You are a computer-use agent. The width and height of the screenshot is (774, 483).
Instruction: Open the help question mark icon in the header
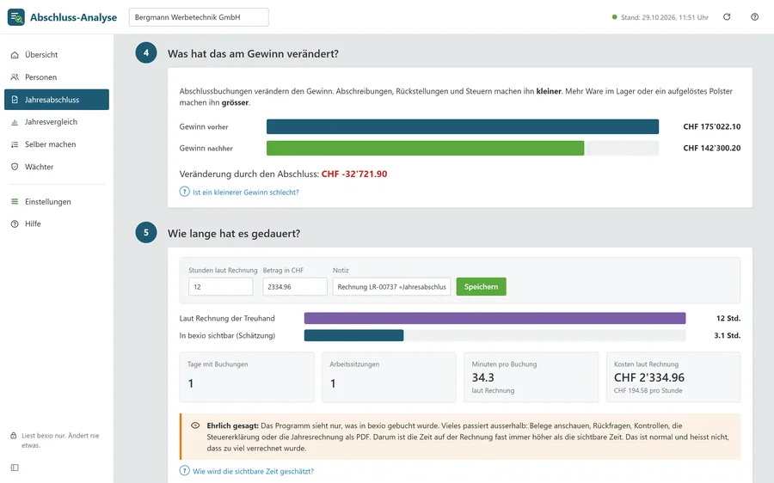click(x=755, y=17)
